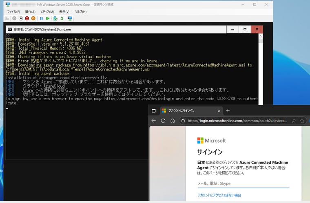
Task: Click the VM Start toolbar icon
Action: 14,18
